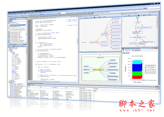The height and width of the screenshot is (117, 164).
Task: Click the red CountLineBlank legend swatch
Action: pyautogui.click(x=146, y=68)
